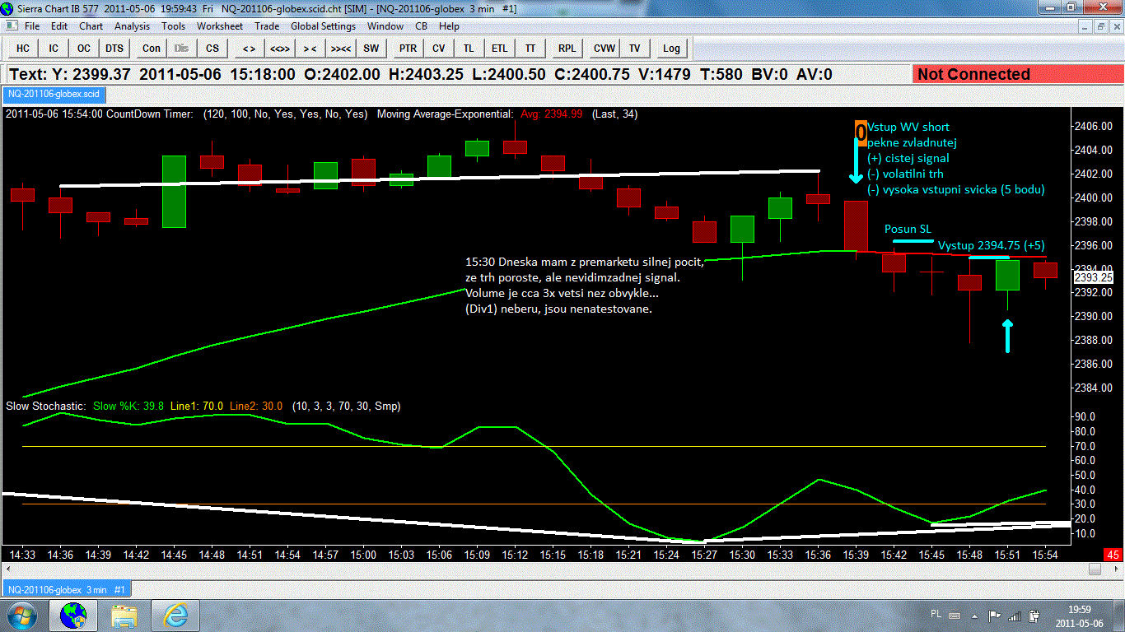Select the NQ-201106-globex.scid top tab

pyautogui.click(x=53, y=94)
